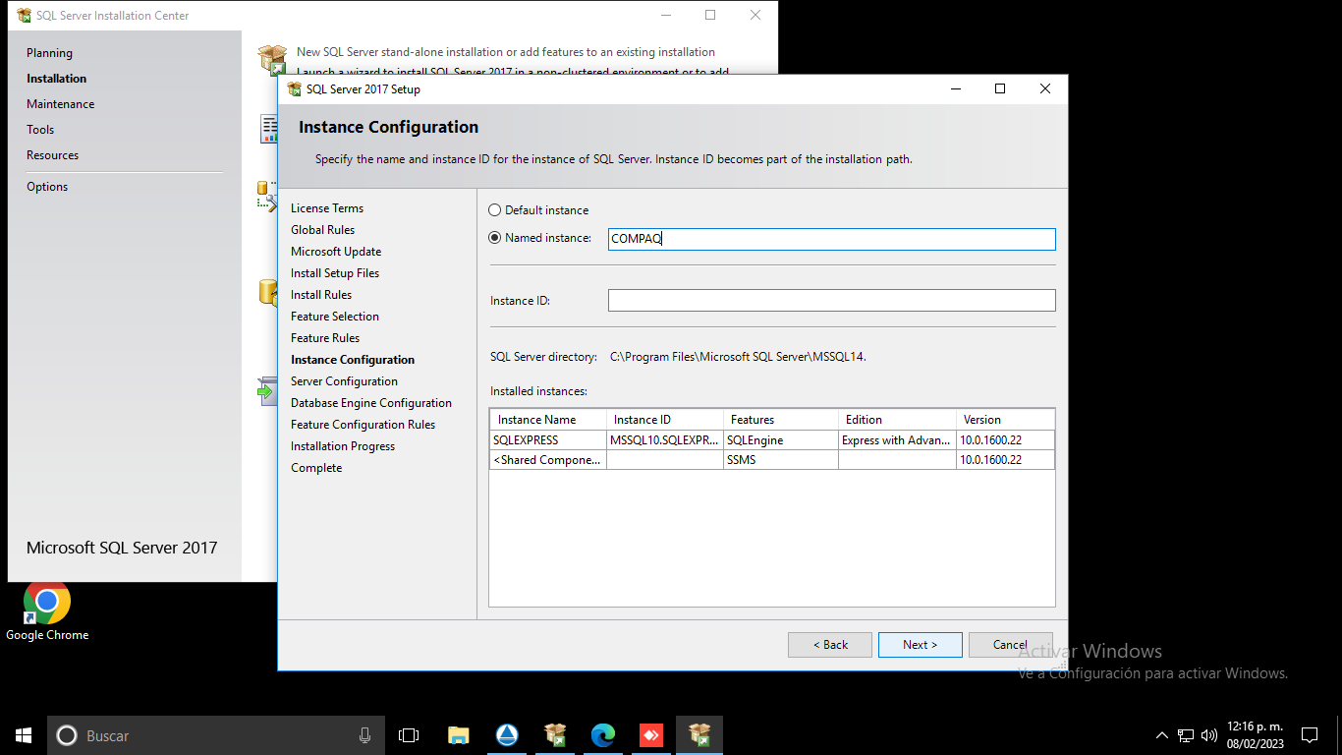Viewport: 1342px width, 755px height.
Task: Click the Microsoft Update step
Action: [x=336, y=252]
